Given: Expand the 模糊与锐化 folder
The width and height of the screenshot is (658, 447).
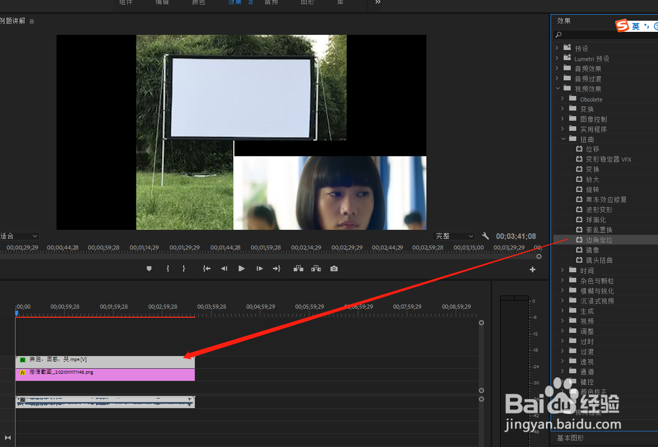Looking at the screenshot, I should [x=563, y=290].
